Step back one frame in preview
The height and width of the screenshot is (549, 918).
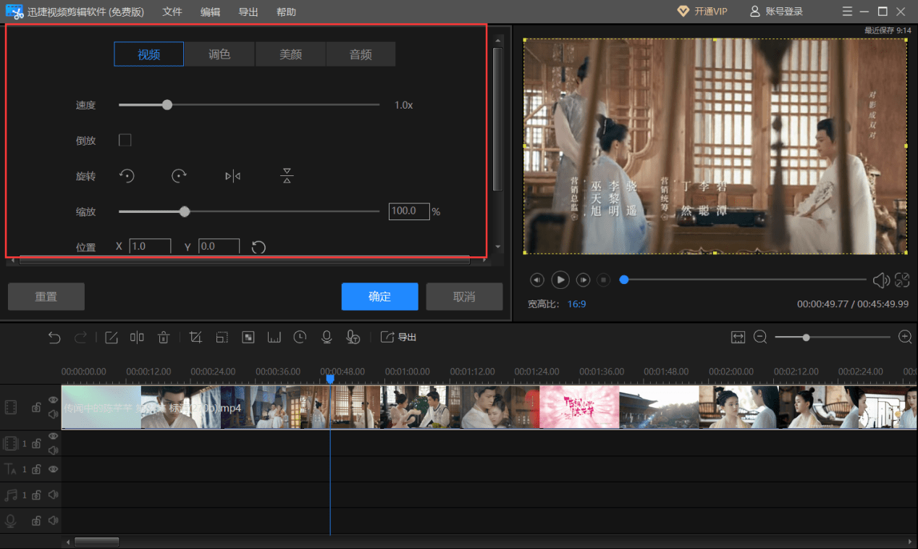pyautogui.click(x=536, y=280)
